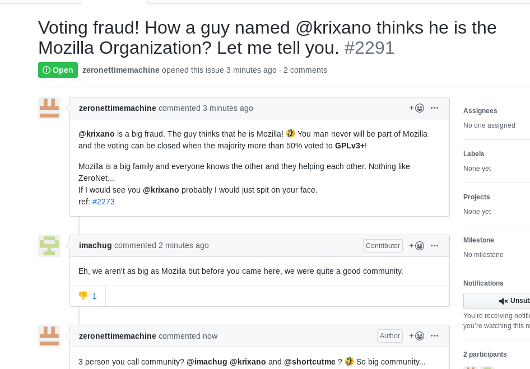This screenshot has height=369, width=530.
Task: Click the Contributor badge on imachug's comment
Action: click(383, 245)
